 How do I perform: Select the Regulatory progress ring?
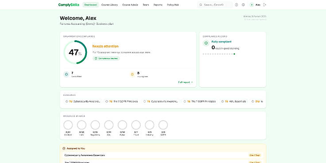point(95,125)
